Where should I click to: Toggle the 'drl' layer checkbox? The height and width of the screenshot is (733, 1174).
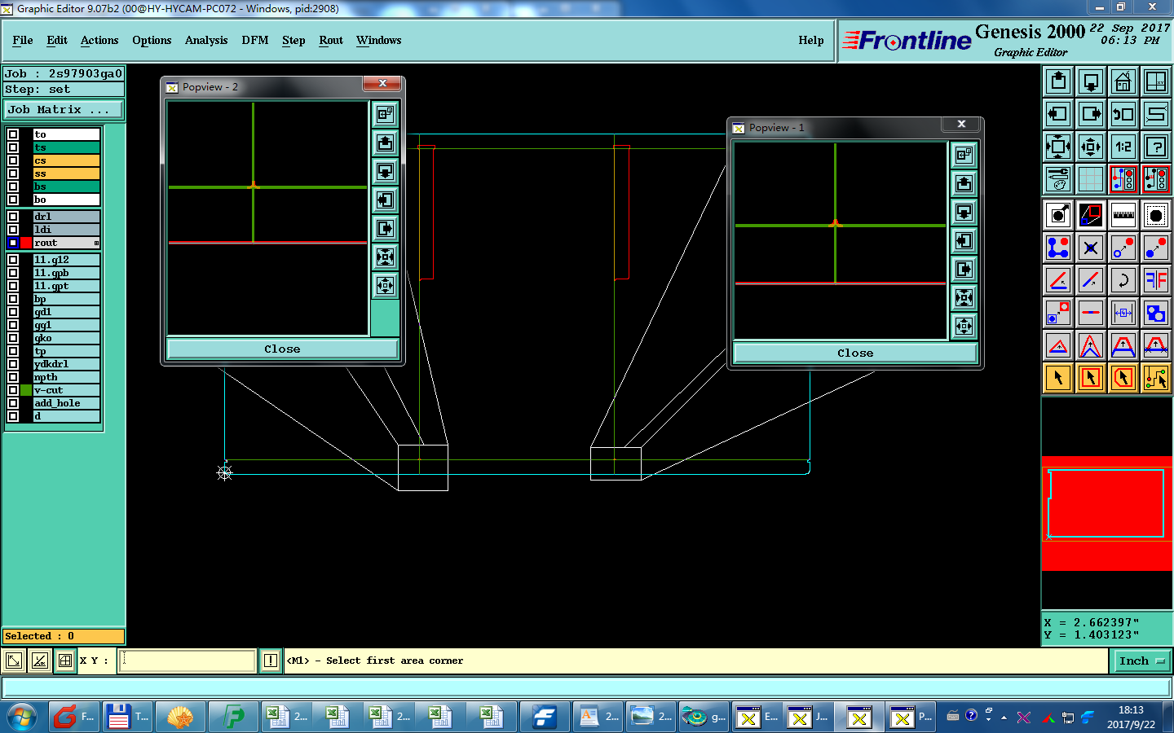coord(13,217)
